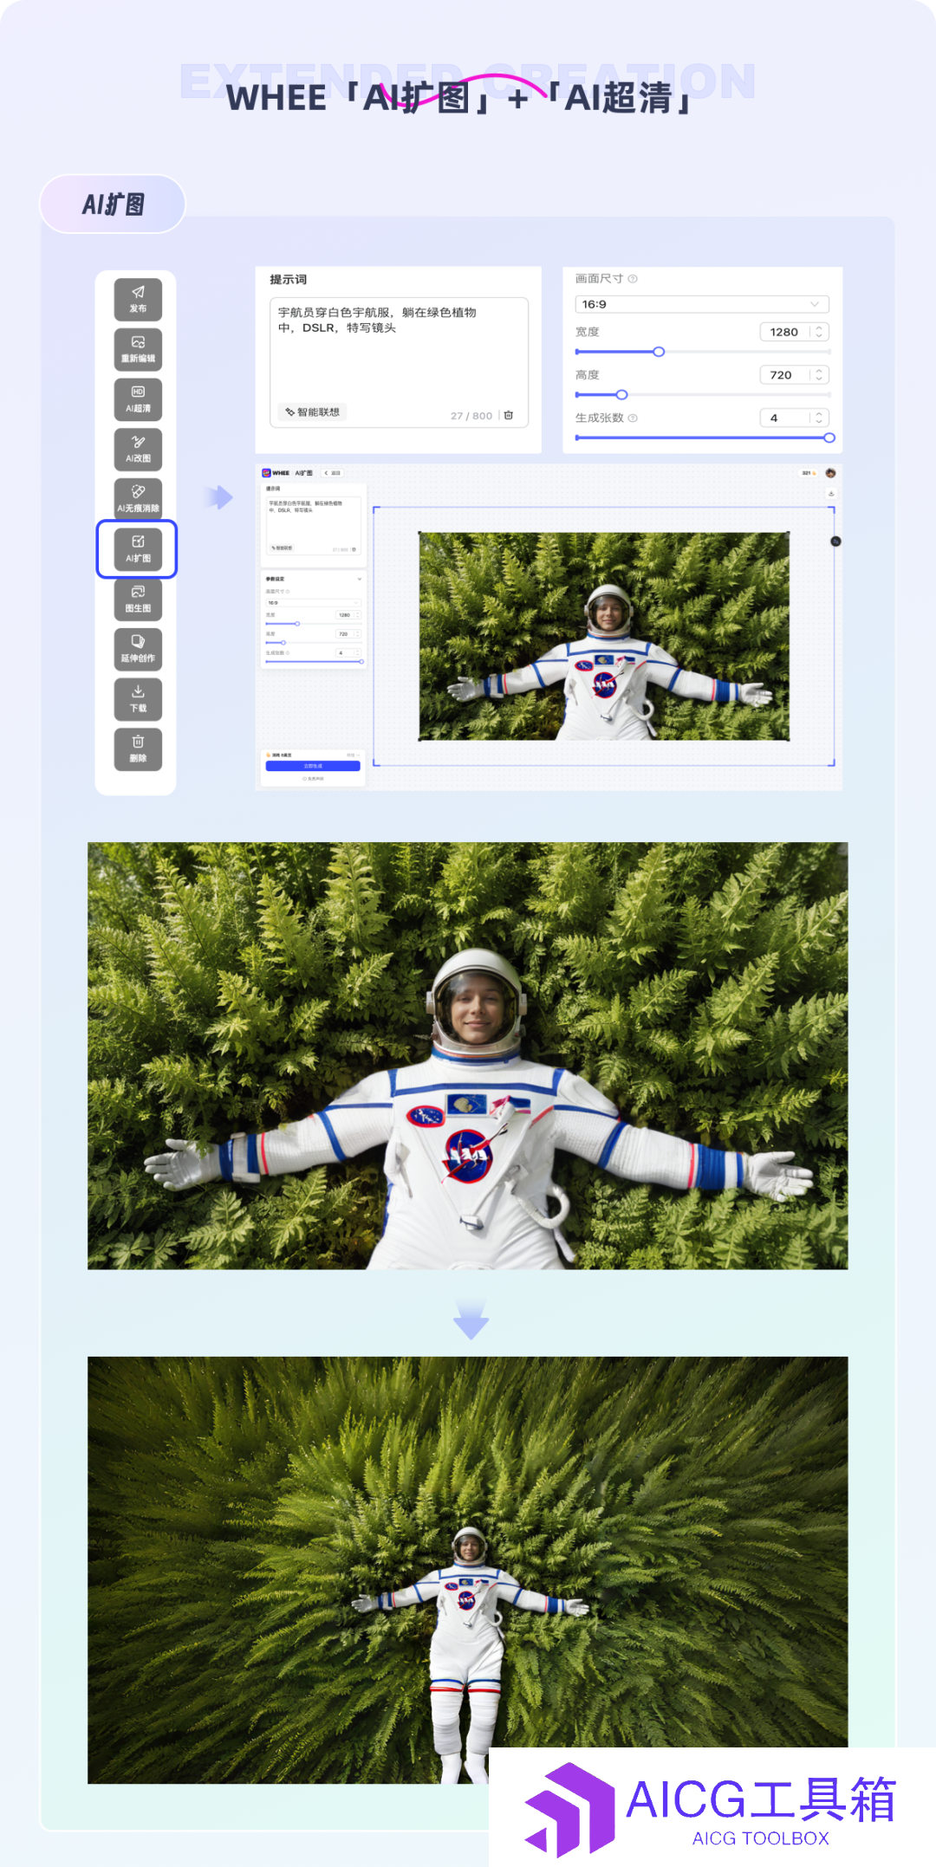This screenshot has height=1867, width=936.
Task: Clear prompt with the trash icon beside 27/800
Action: pos(509,416)
